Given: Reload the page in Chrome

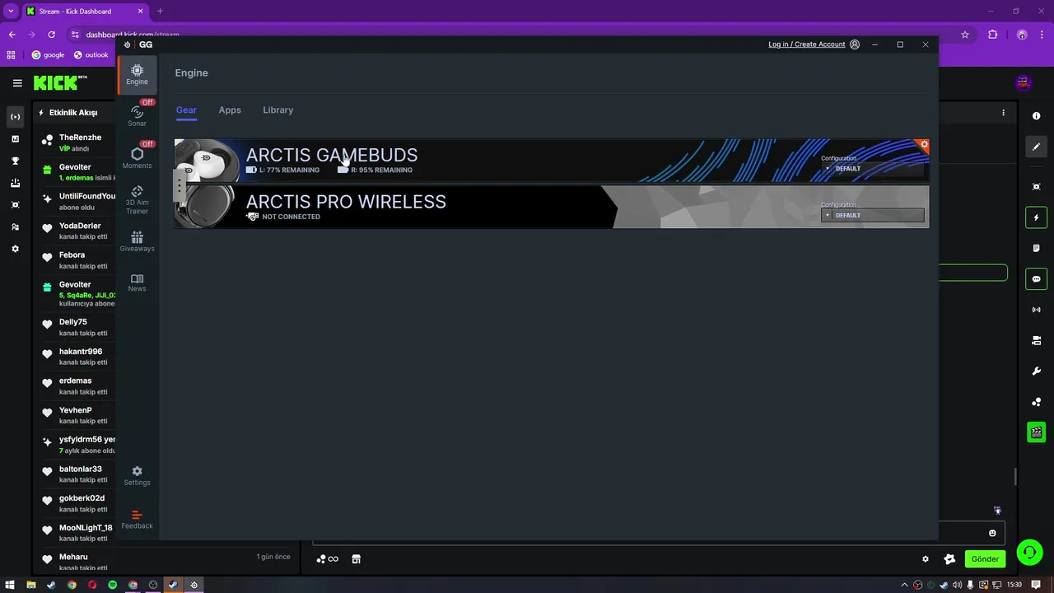Looking at the screenshot, I should tap(51, 35).
